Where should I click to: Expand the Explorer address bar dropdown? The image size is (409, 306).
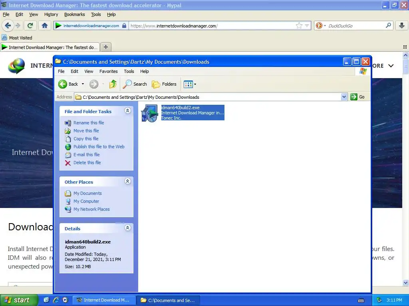point(344,97)
